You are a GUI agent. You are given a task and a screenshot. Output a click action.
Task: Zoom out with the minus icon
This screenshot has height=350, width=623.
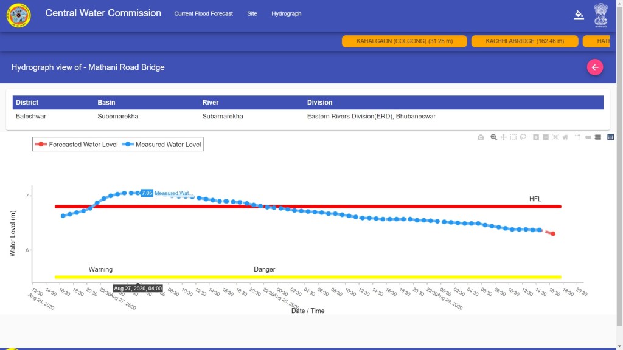[x=546, y=137]
